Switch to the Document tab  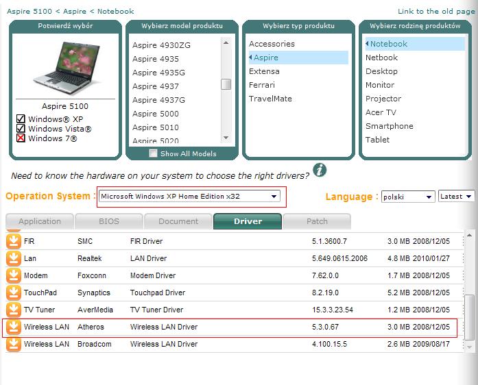pyautogui.click(x=178, y=221)
